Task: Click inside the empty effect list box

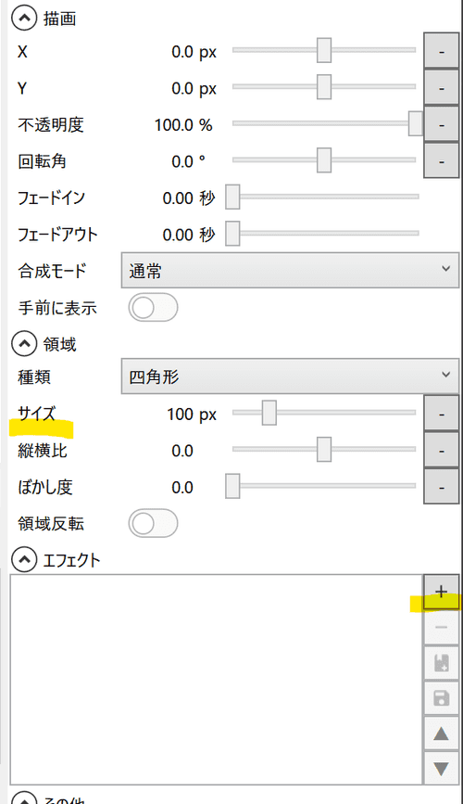Action: click(x=216, y=680)
